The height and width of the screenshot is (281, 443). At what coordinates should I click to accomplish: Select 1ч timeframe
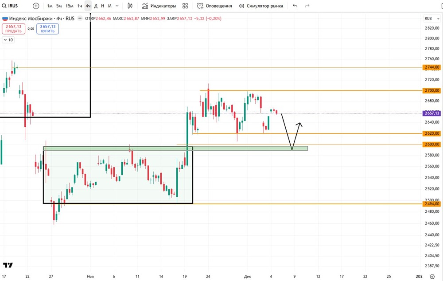click(80, 6)
